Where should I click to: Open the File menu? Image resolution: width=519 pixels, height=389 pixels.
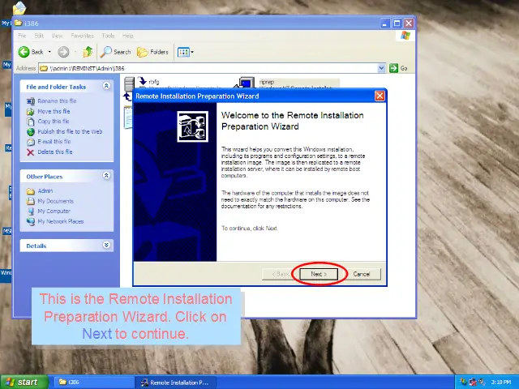click(x=22, y=36)
